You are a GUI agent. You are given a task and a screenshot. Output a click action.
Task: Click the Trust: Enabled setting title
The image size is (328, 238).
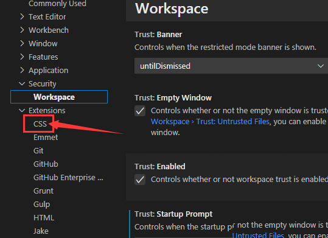pos(160,167)
